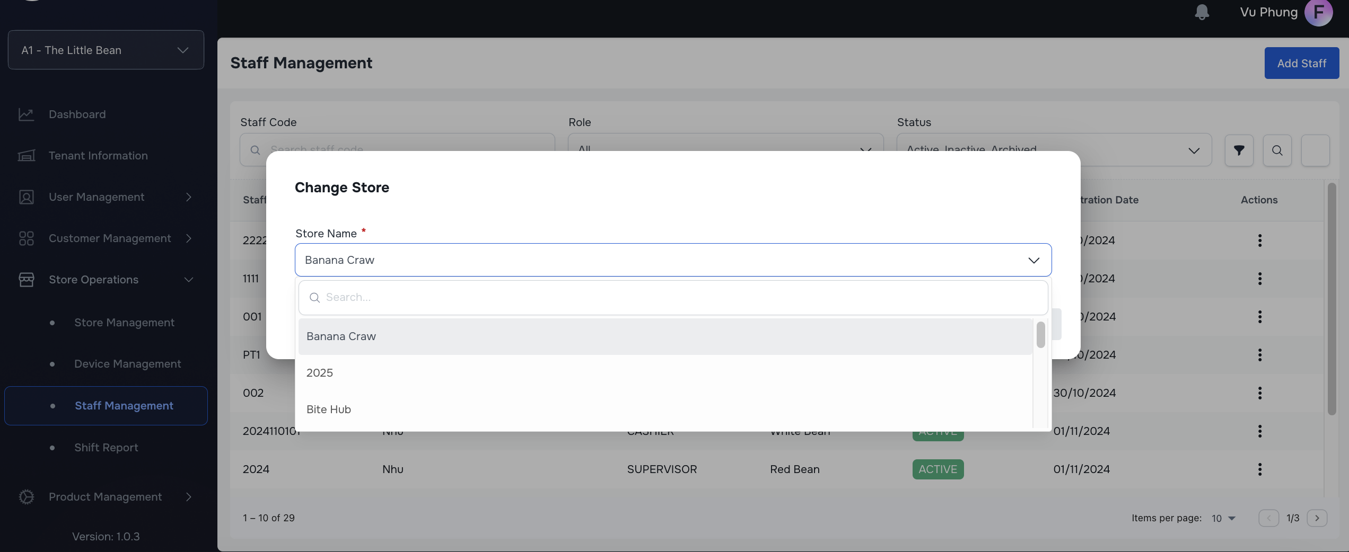The height and width of the screenshot is (552, 1349).
Task: Open the actions menu for staff code 2024
Action: tap(1260, 469)
